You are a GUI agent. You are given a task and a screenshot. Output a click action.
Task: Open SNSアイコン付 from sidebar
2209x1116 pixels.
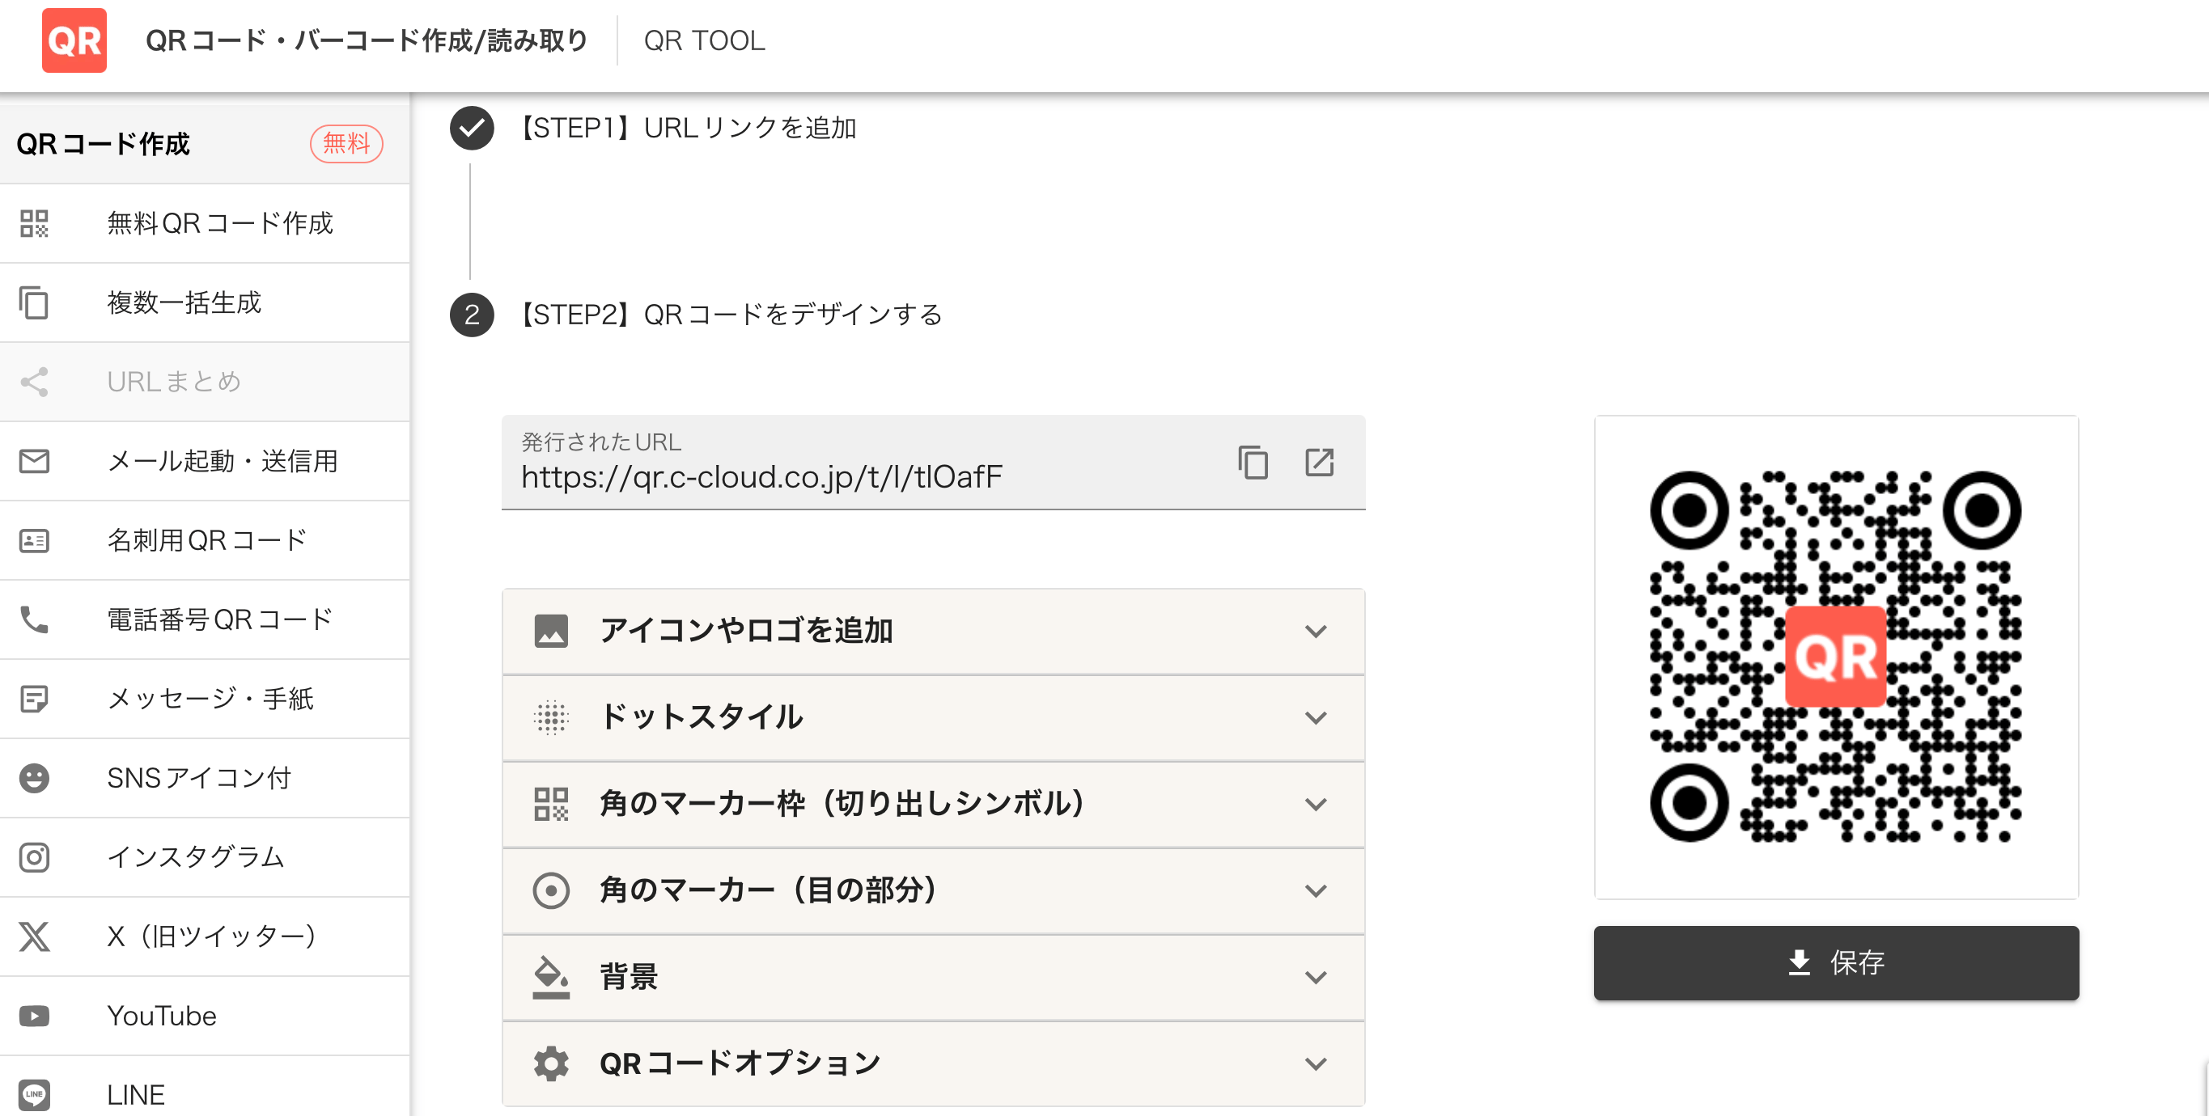(x=34, y=777)
